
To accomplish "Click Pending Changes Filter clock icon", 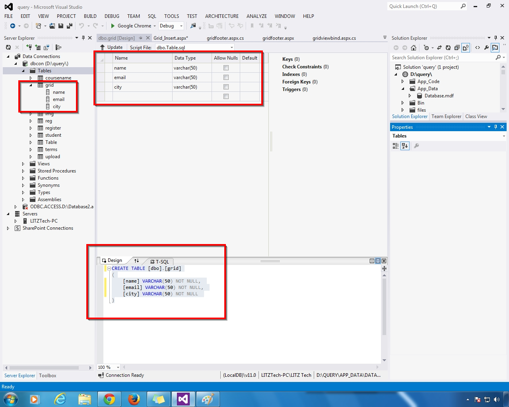I will pyautogui.click(x=426, y=48).
